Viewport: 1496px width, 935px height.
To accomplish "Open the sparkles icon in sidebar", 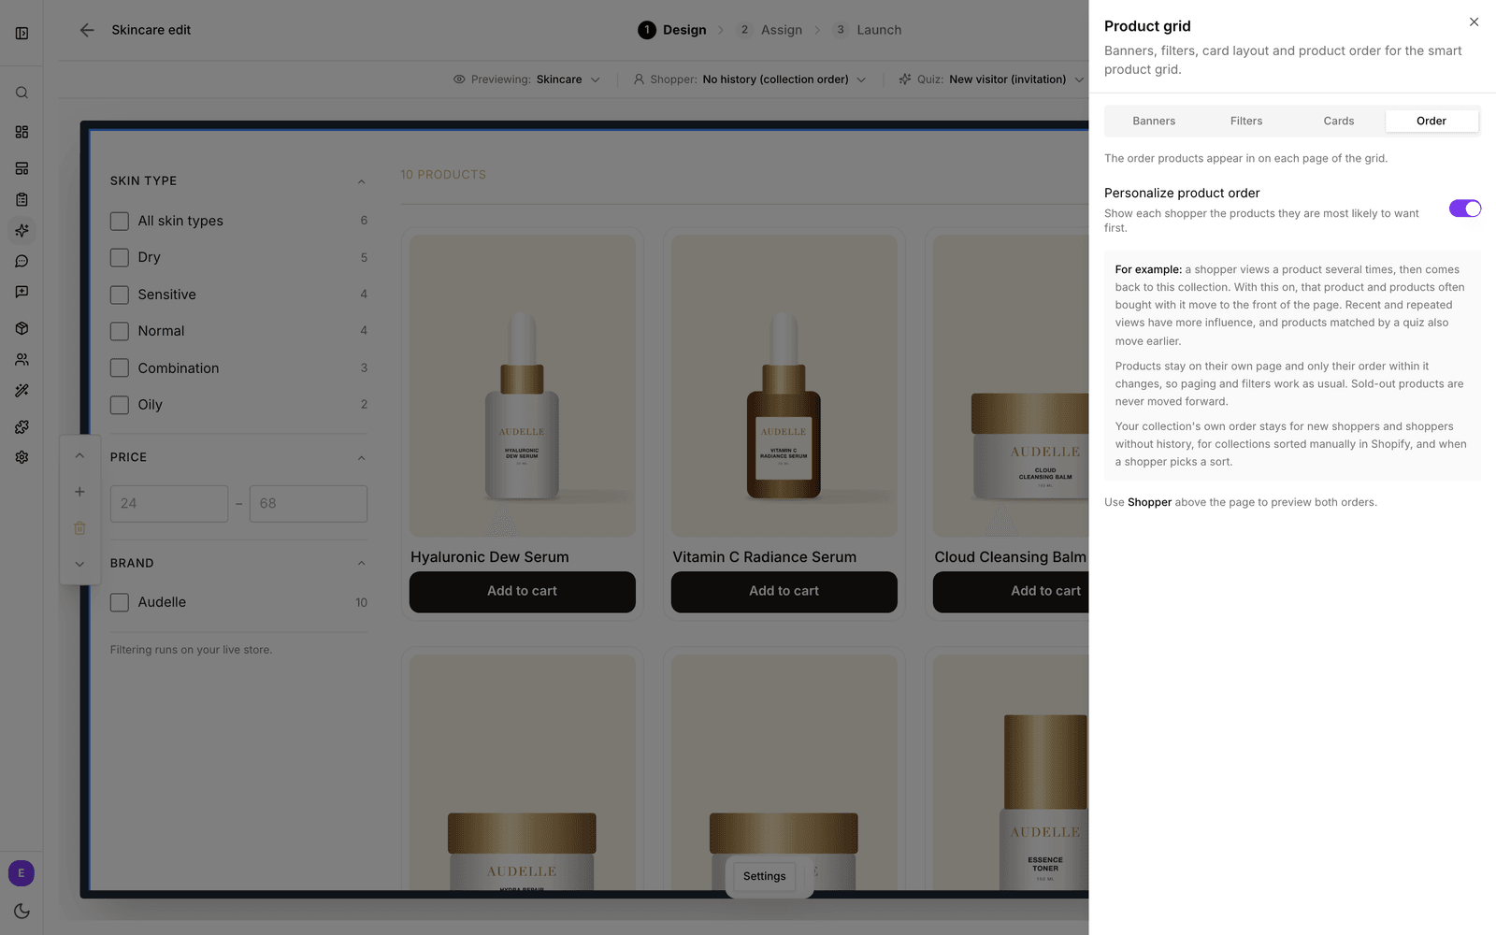I will (x=22, y=230).
